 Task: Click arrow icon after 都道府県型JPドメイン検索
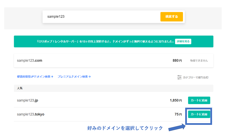tap(52, 76)
